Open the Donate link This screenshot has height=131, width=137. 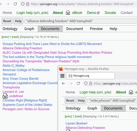(110, 13)
